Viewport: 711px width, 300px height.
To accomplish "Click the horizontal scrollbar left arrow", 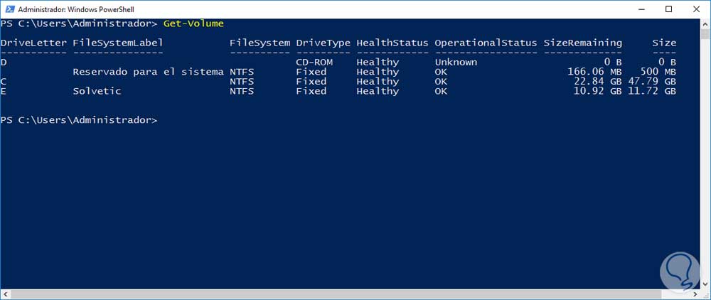I will [x=5, y=294].
